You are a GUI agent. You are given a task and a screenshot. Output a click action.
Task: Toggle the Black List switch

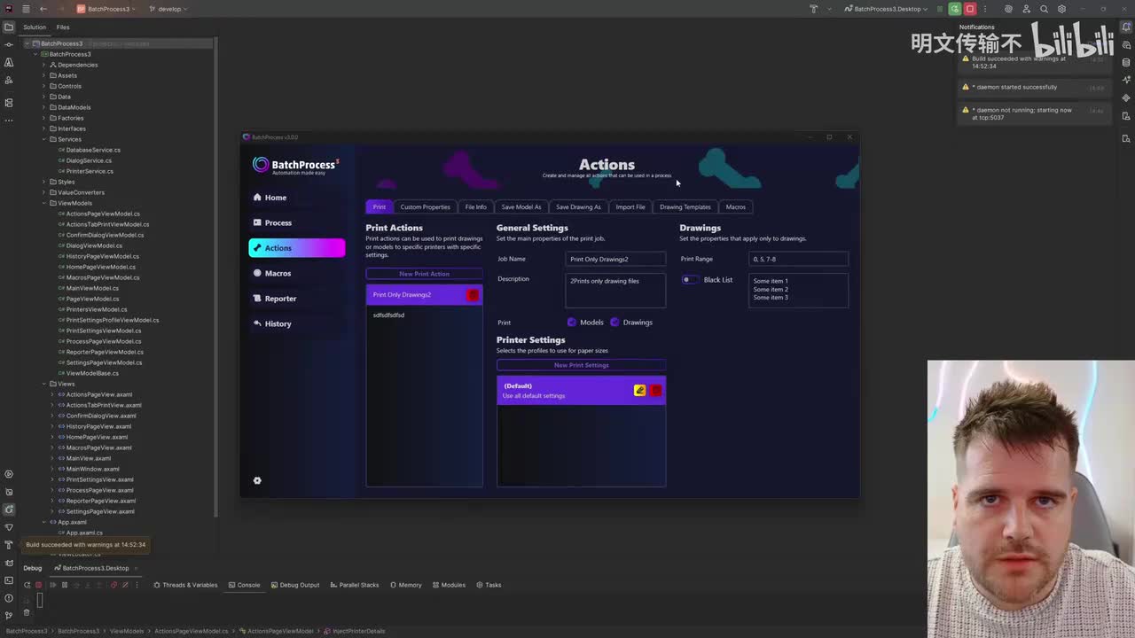(689, 280)
